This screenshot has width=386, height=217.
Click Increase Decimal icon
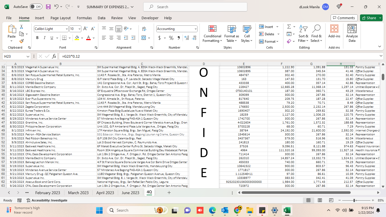pos(187,38)
